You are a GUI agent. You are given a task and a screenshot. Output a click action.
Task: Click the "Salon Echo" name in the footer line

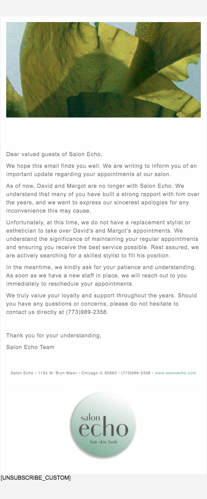[x=22, y=373]
